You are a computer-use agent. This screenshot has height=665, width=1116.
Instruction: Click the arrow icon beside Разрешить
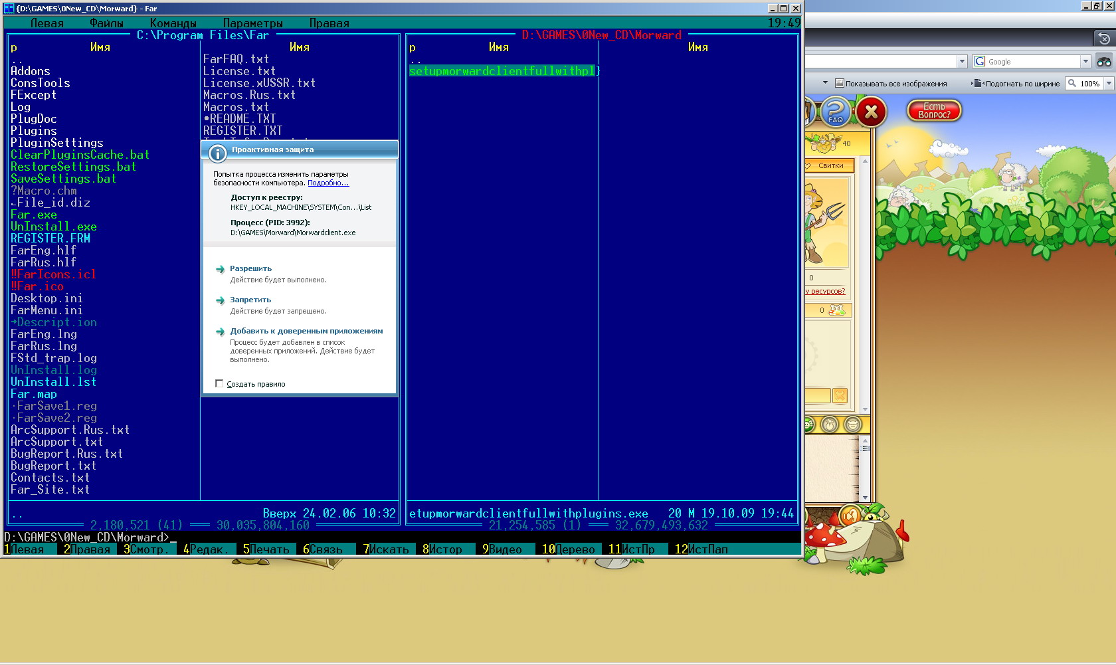pyautogui.click(x=220, y=269)
